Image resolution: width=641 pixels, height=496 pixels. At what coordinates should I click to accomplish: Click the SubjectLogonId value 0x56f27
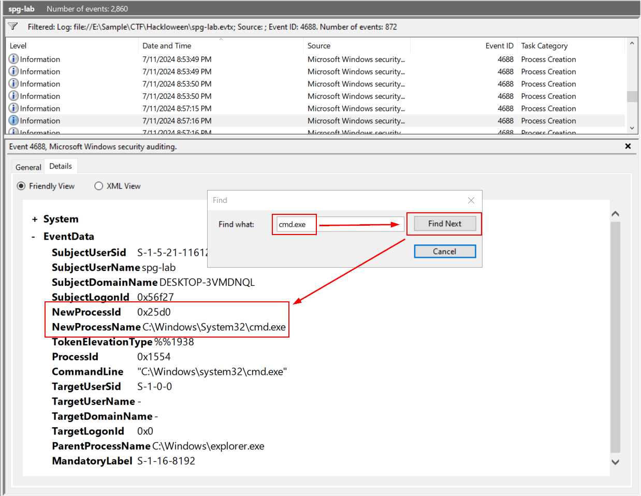coord(155,297)
